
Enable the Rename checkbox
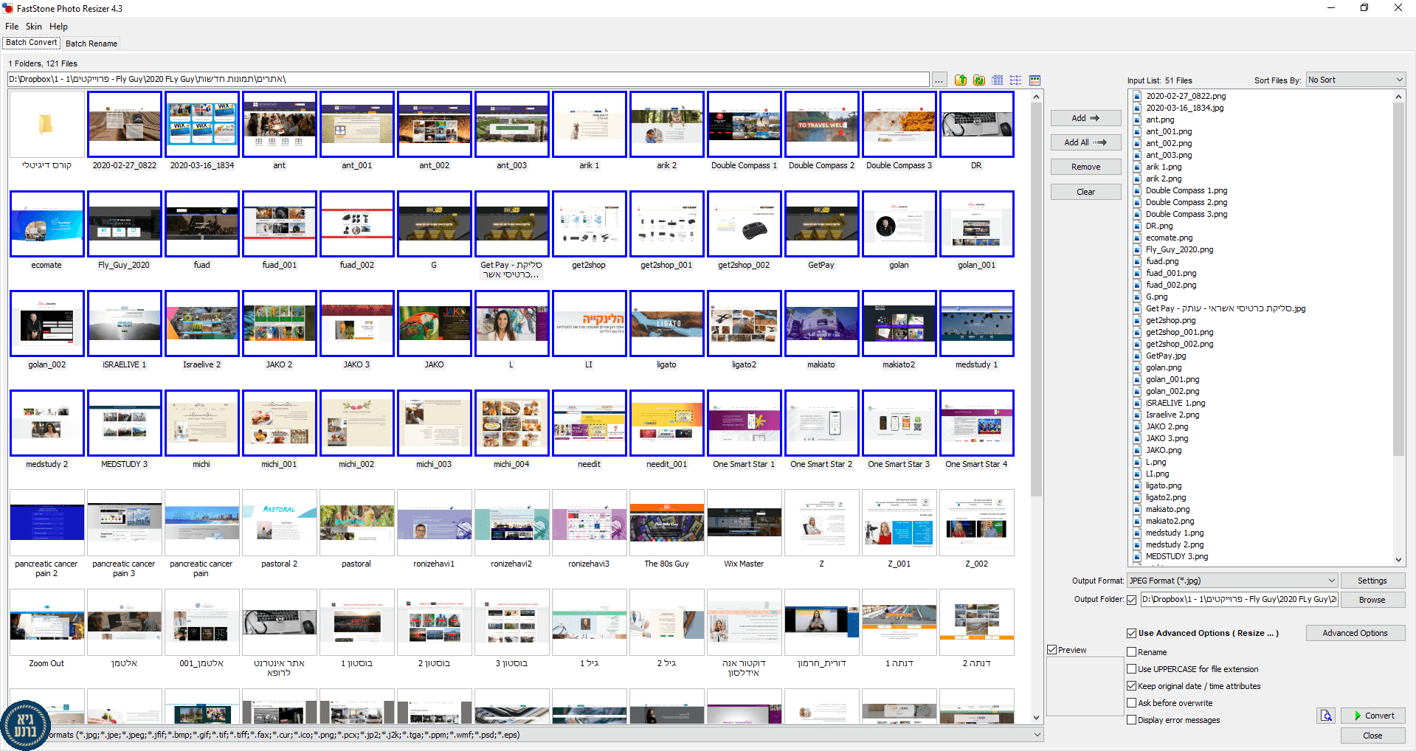point(1132,652)
